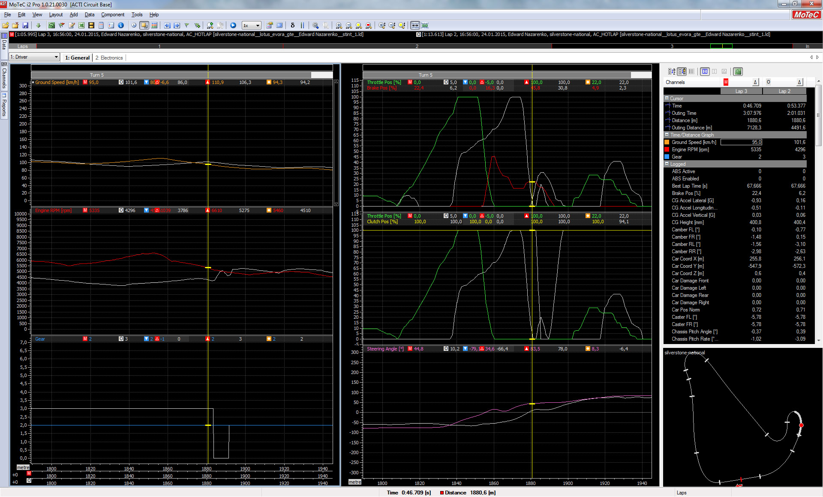Click the magnifier zoom tool icon

pyautogui.click(x=316, y=25)
